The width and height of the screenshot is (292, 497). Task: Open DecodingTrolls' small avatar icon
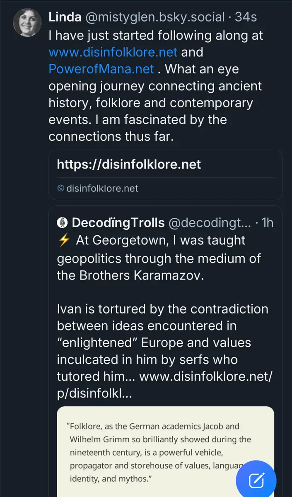point(62,223)
